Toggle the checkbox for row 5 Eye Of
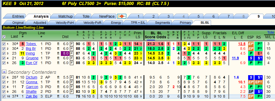Screen dimensions: 275x101 pos(4,63)
